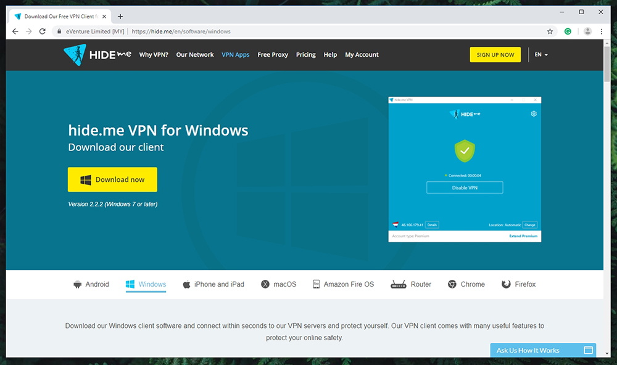The width and height of the screenshot is (617, 365).
Task: Click the VPN app screenshot preview
Action: pyautogui.click(x=465, y=169)
